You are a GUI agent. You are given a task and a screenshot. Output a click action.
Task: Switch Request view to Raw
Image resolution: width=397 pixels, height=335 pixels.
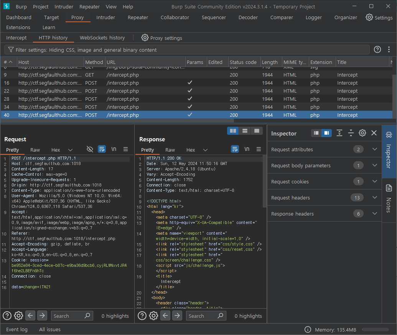(35, 150)
